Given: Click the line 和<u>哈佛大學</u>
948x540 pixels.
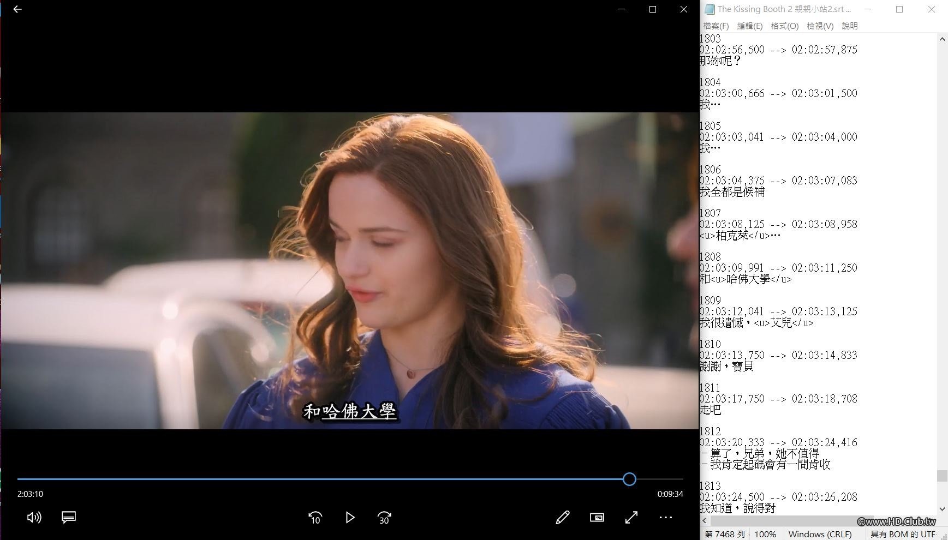Looking at the screenshot, I should (746, 279).
